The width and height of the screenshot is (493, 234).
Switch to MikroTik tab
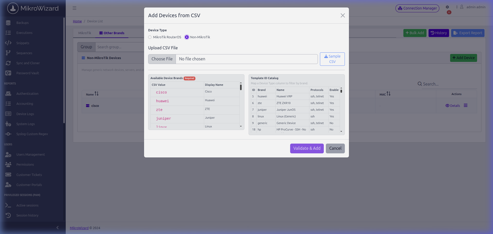85,33
